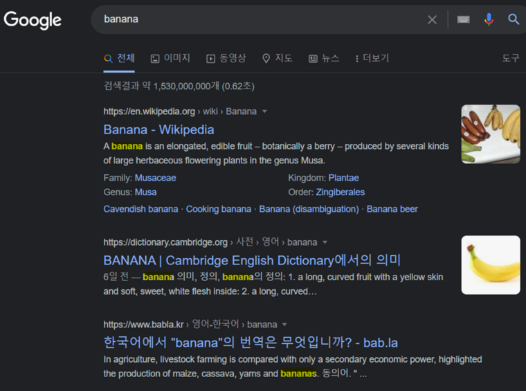Open the bab.la translation result
526x391 pixels.
pos(251,343)
